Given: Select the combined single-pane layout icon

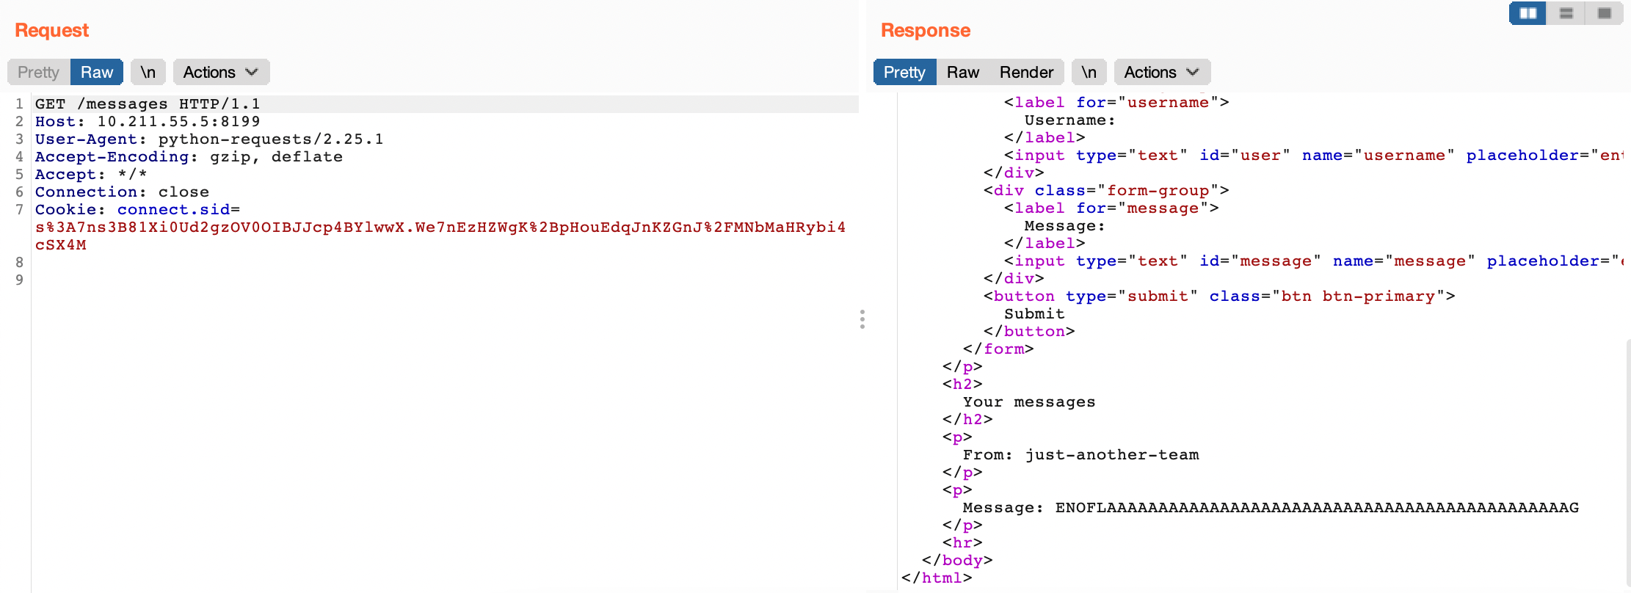Looking at the screenshot, I should pos(1605,13).
